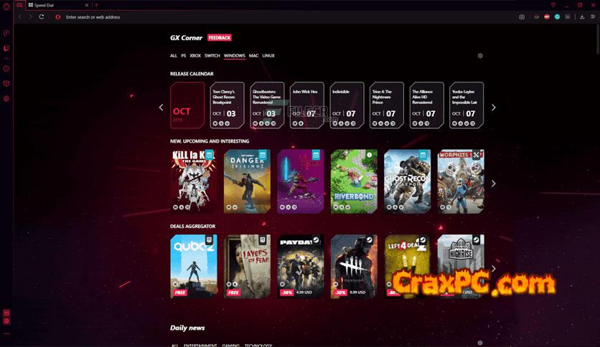Open the Twitch panel in sidebar

pos(6,48)
